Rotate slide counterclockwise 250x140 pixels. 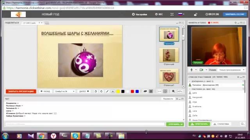pos(96,91)
